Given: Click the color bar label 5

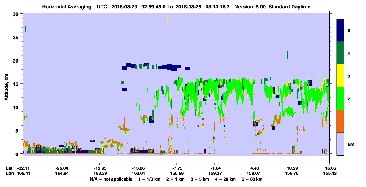Looking at the screenshot, I should [x=349, y=30].
